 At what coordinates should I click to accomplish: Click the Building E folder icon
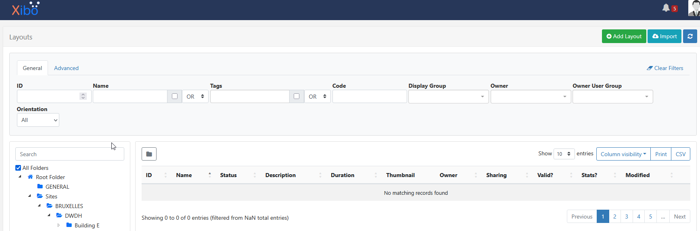click(x=69, y=225)
